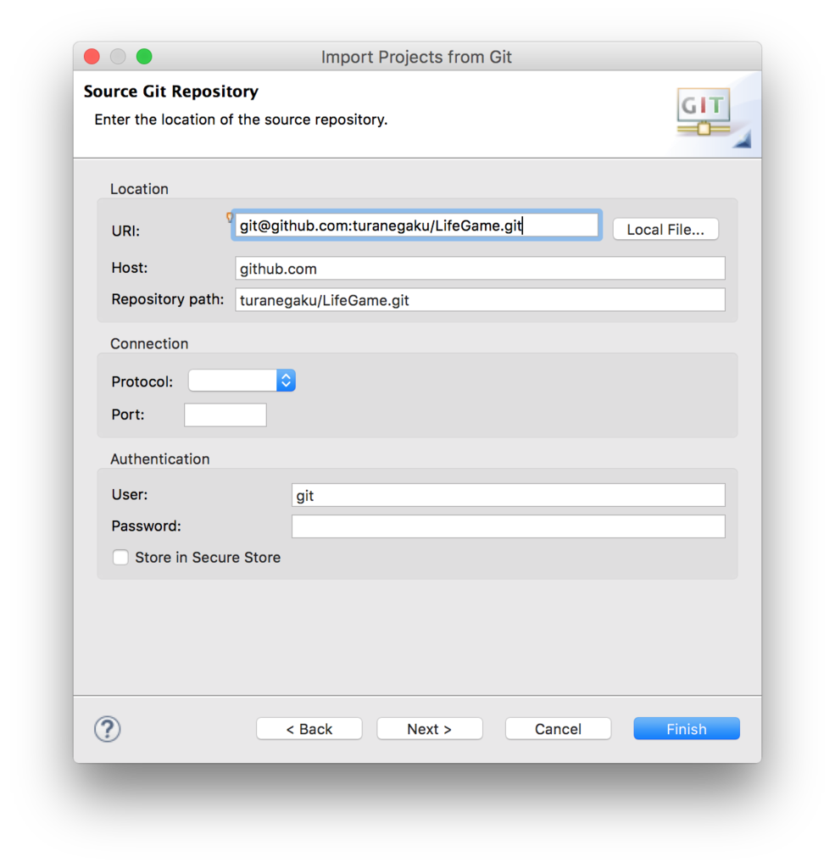Browse with the Local File button

coord(665,229)
